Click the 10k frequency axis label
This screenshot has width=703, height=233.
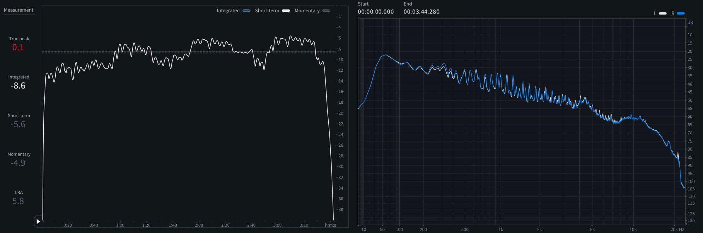[x=633, y=229]
